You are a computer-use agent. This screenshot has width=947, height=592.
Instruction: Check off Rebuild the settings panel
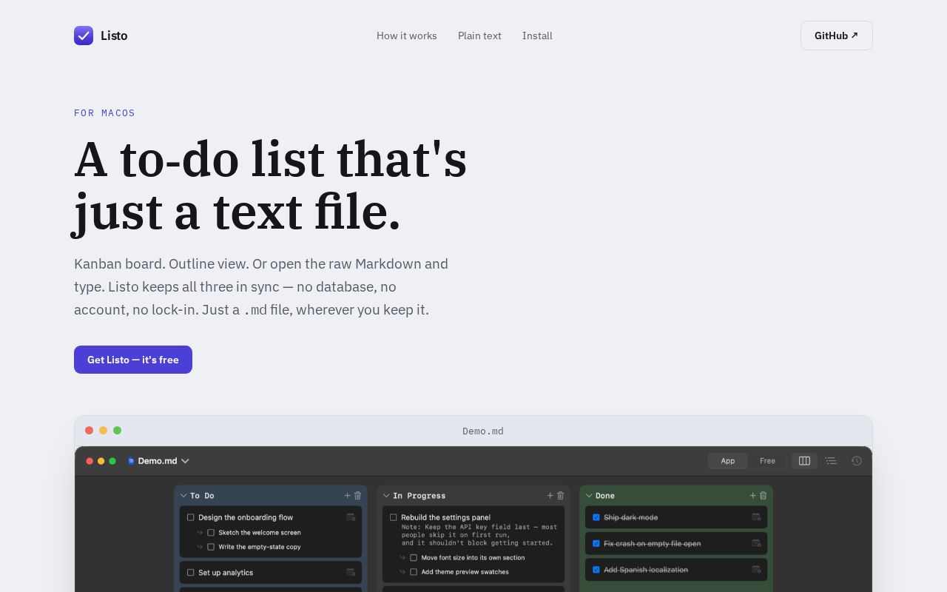pos(394,517)
